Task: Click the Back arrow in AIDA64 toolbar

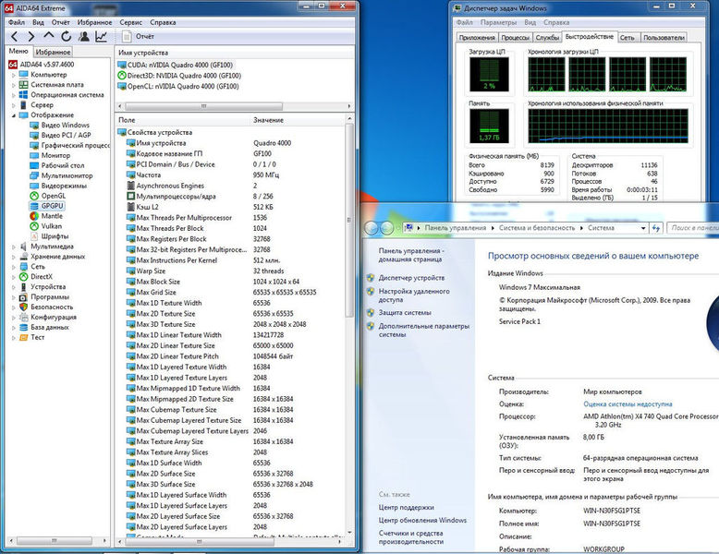Action: tap(14, 37)
